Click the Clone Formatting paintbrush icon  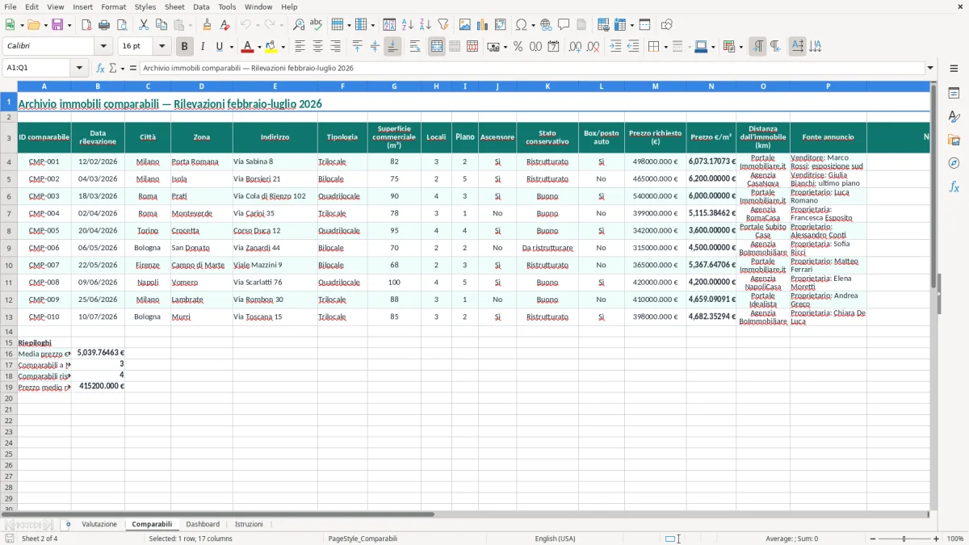pos(208,25)
